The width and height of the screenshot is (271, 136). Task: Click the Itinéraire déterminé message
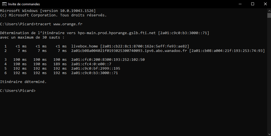coord(23,82)
